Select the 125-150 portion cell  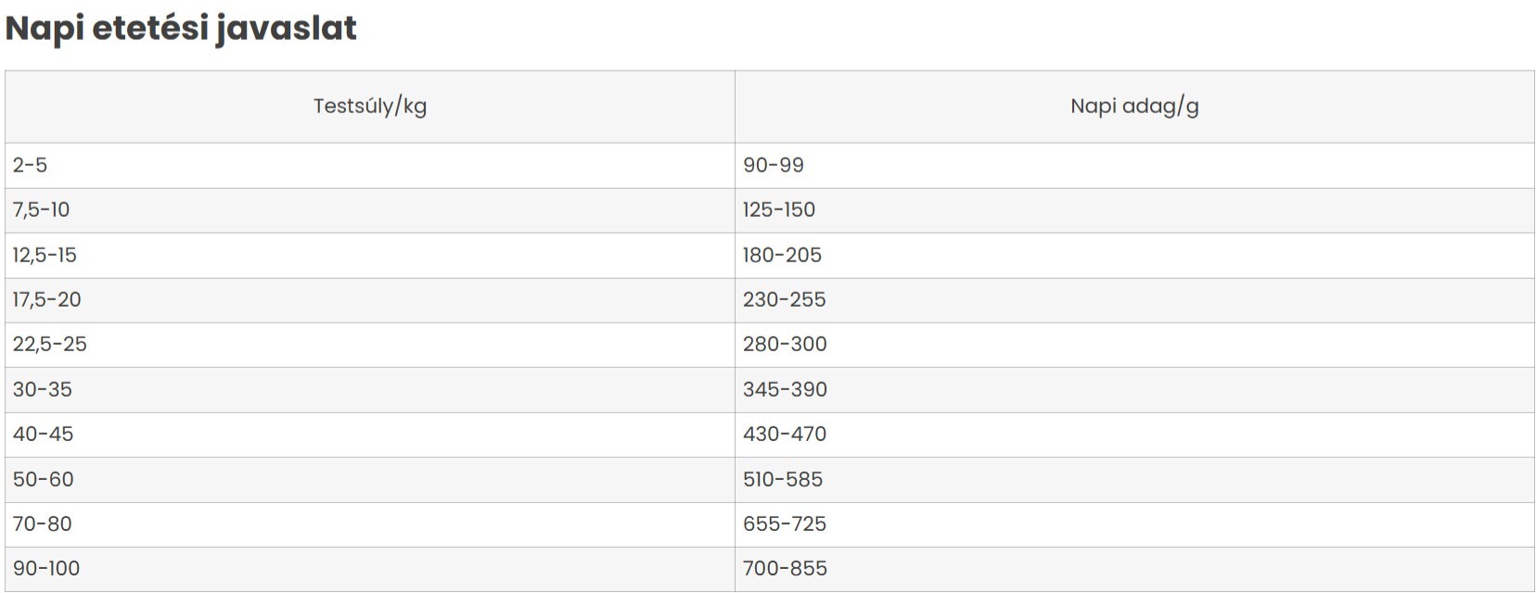[1134, 210]
